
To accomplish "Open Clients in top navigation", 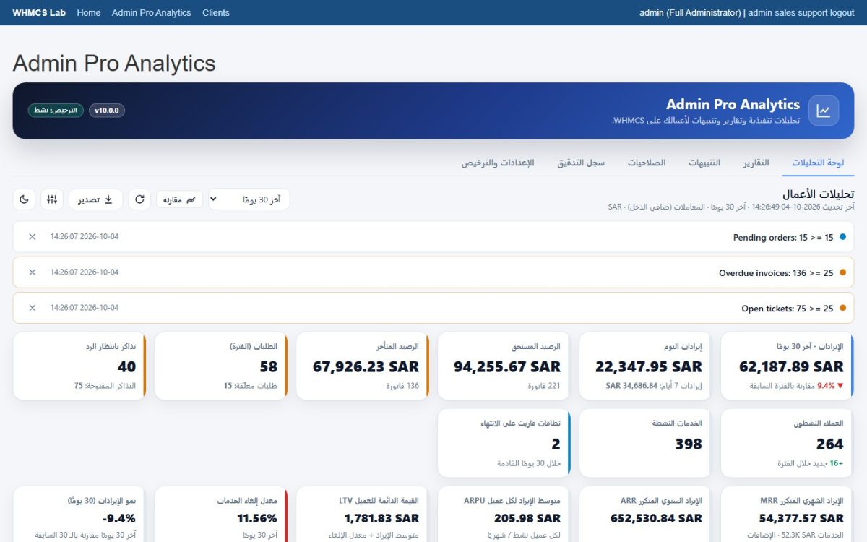I will [216, 12].
